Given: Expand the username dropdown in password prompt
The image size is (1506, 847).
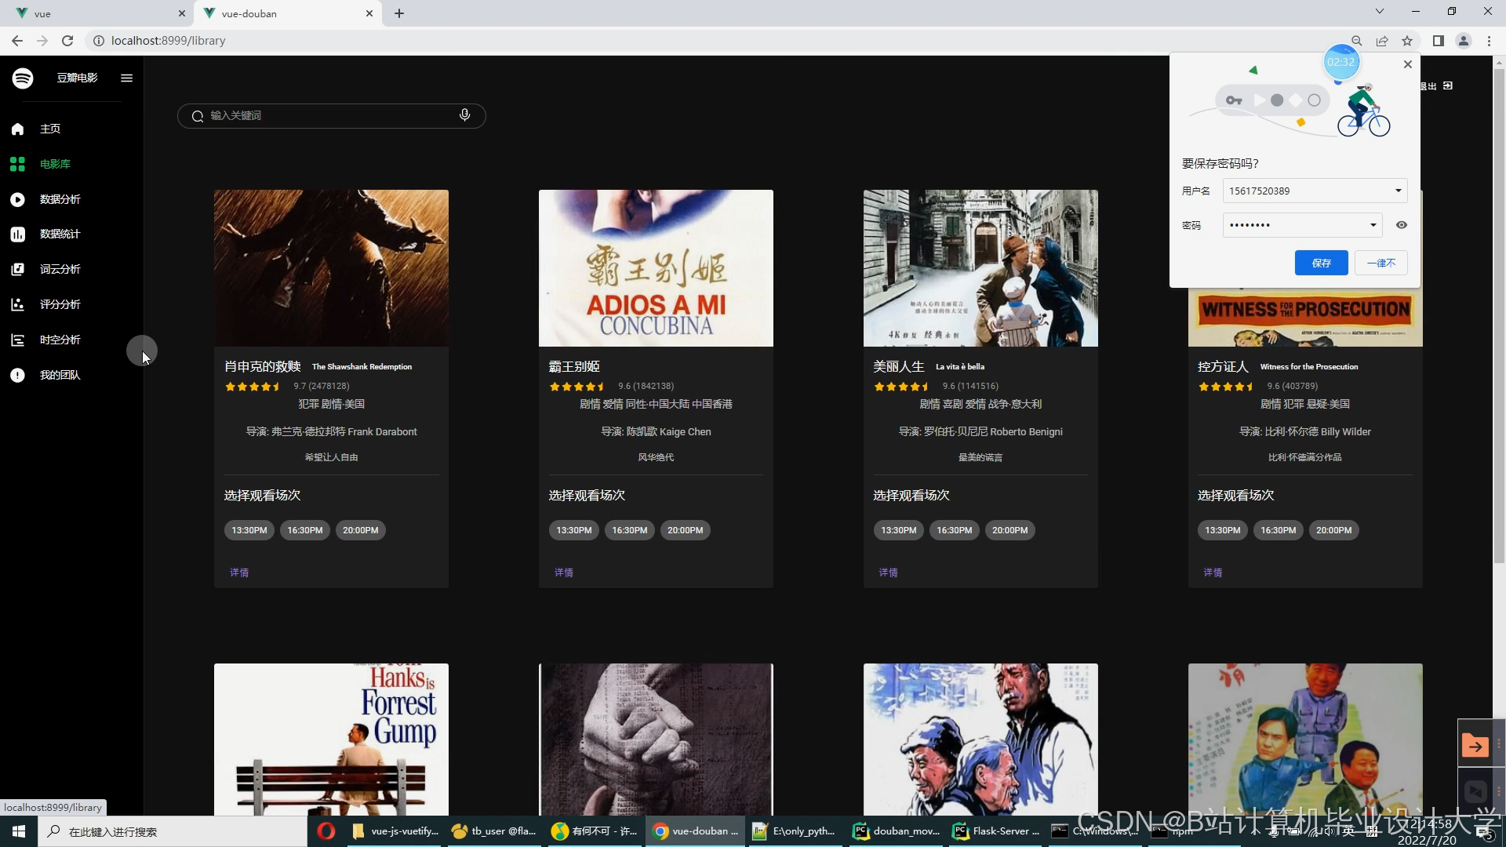Looking at the screenshot, I should pyautogui.click(x=1397, y=191).
